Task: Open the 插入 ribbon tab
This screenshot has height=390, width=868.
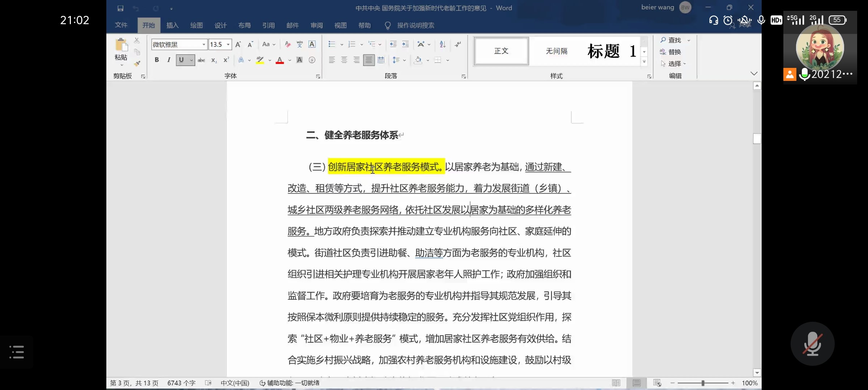Action: coord(173,25)
